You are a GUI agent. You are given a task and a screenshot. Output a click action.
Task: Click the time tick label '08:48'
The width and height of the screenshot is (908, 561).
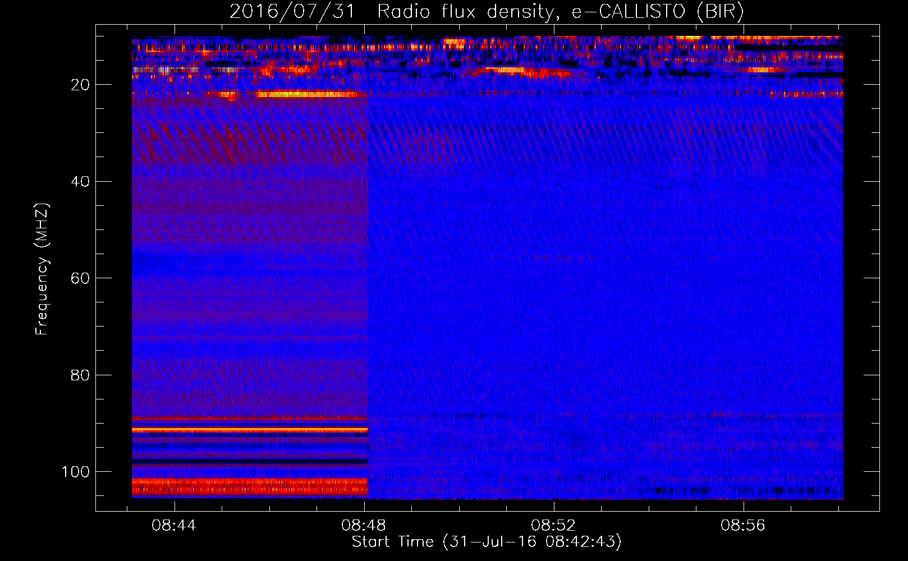point(364,525)
